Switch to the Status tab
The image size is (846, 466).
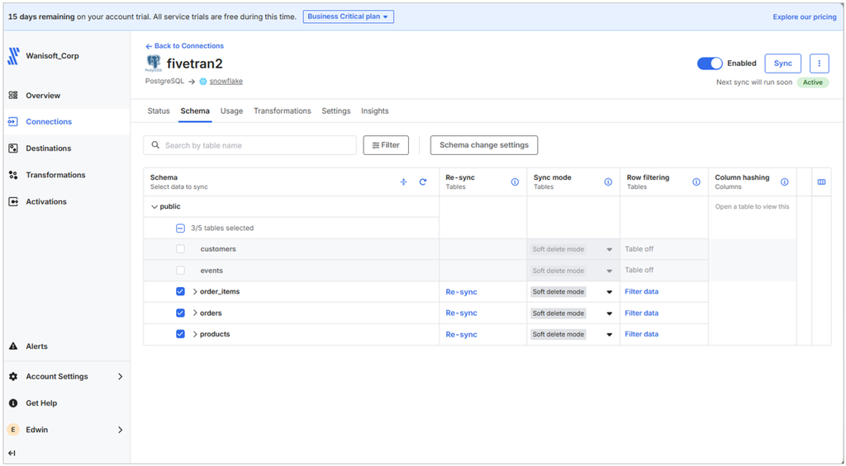tap(159, 111)
